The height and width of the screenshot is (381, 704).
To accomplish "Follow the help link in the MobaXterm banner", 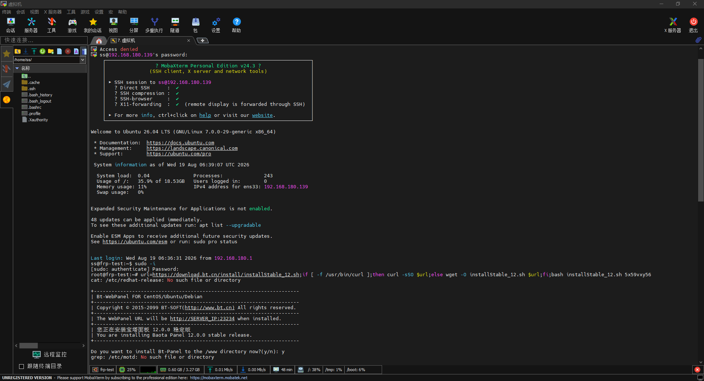I will pyautogui.click(x=205, y=115).
